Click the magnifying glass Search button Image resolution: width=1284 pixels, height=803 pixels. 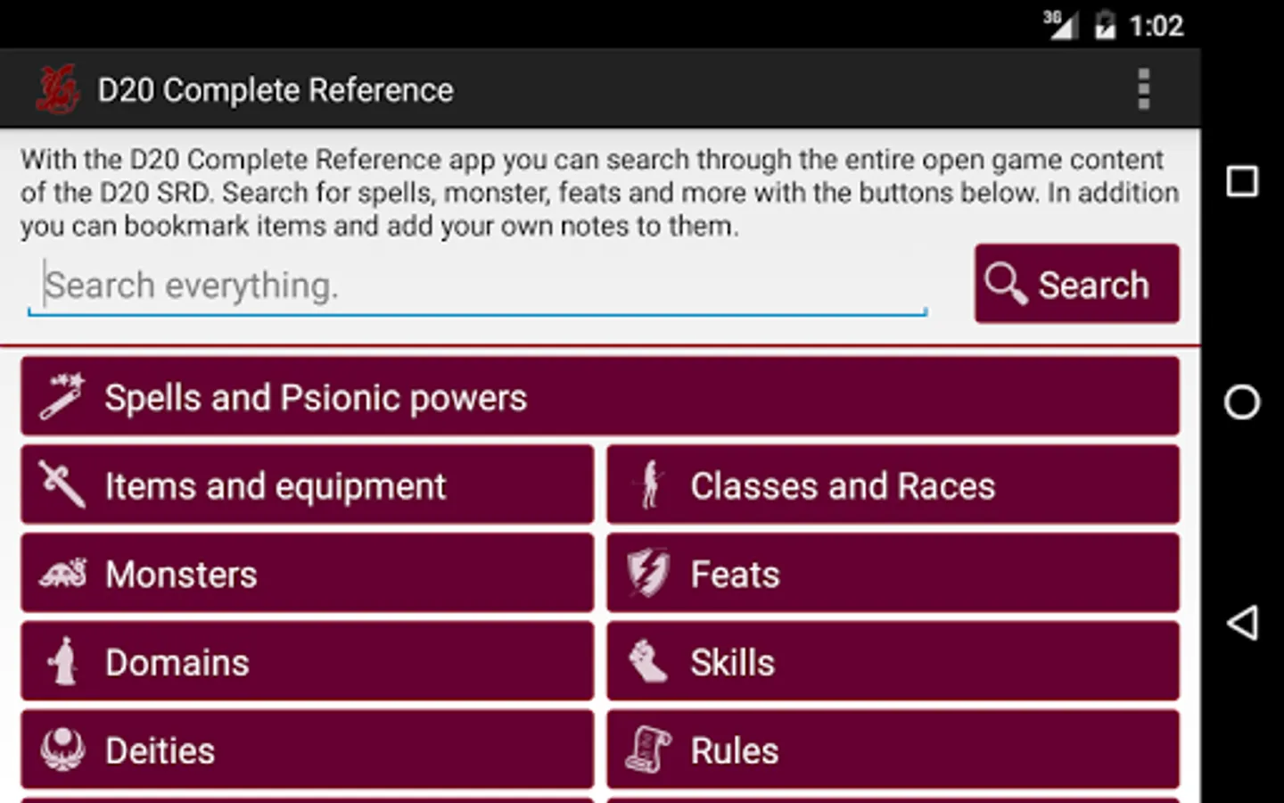1077,284
